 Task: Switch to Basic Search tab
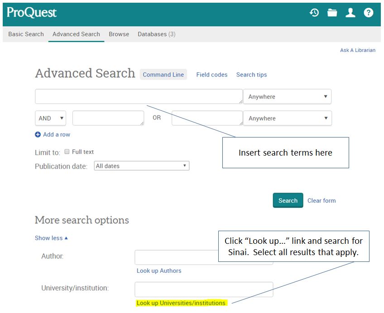click(26, 34)
